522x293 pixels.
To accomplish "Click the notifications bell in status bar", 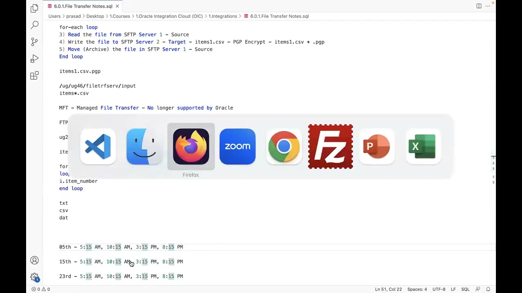I will click(x=488, y=289).
